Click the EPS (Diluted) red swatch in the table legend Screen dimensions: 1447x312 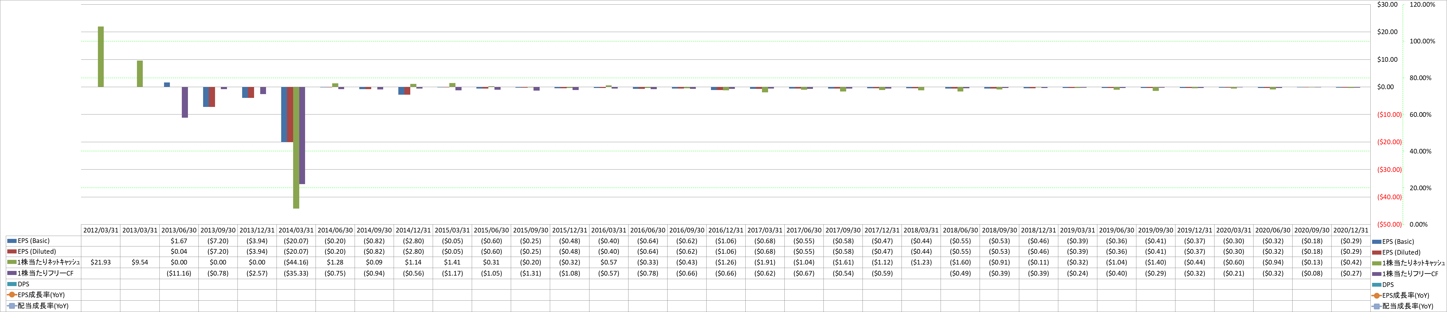pos(12,251)
